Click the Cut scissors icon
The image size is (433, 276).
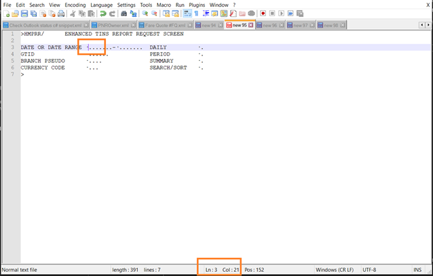pyautogui.click(x=73, y=14)
